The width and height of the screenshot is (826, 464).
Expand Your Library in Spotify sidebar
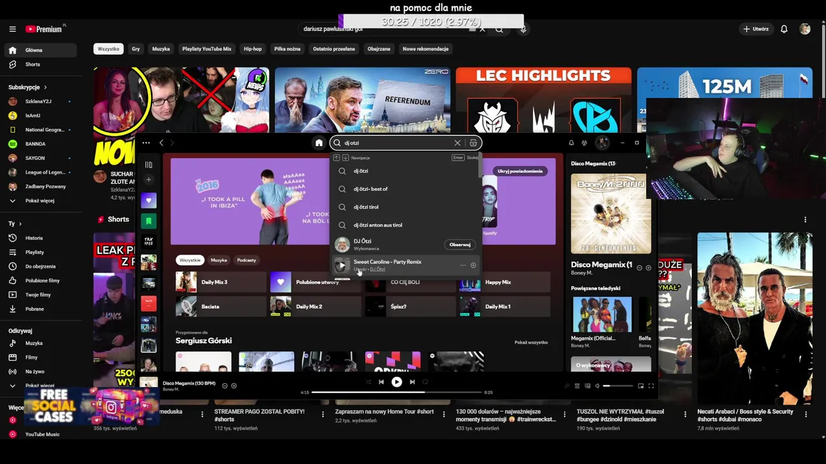[148, 165]
